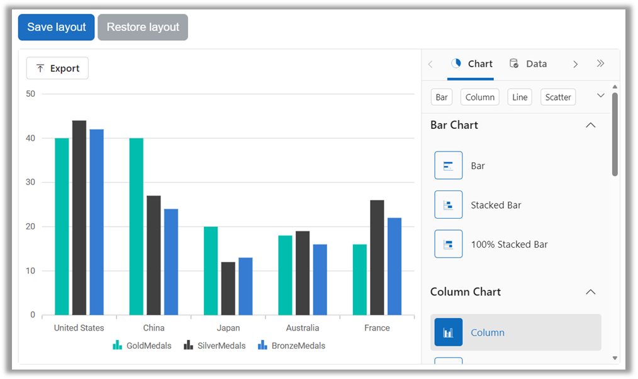Expand the chart type chips dropdown
This screenshot has width=638, height=379.
pyautogui.click(x=601, y=96)
